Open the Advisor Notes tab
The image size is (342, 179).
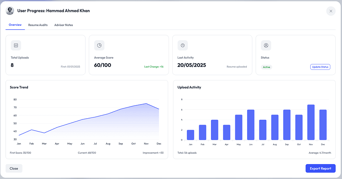coord(63,25)
